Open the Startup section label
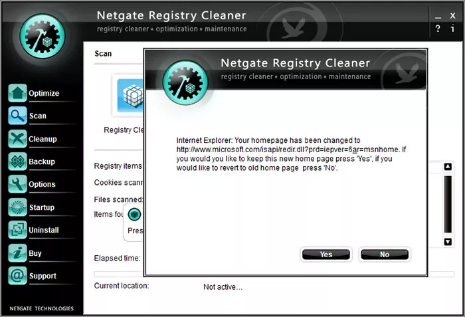This screenshot has height=317, width=465. click(42, 207)
